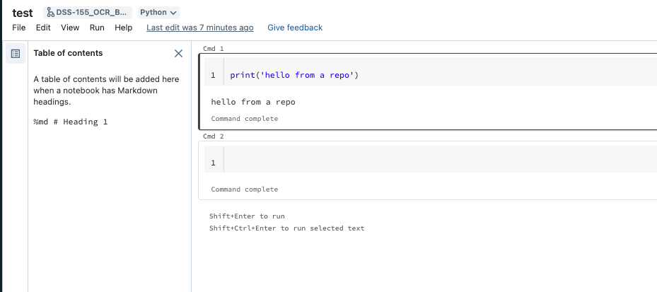
Task: Open the View menu
Action: (x=70, y=28)
